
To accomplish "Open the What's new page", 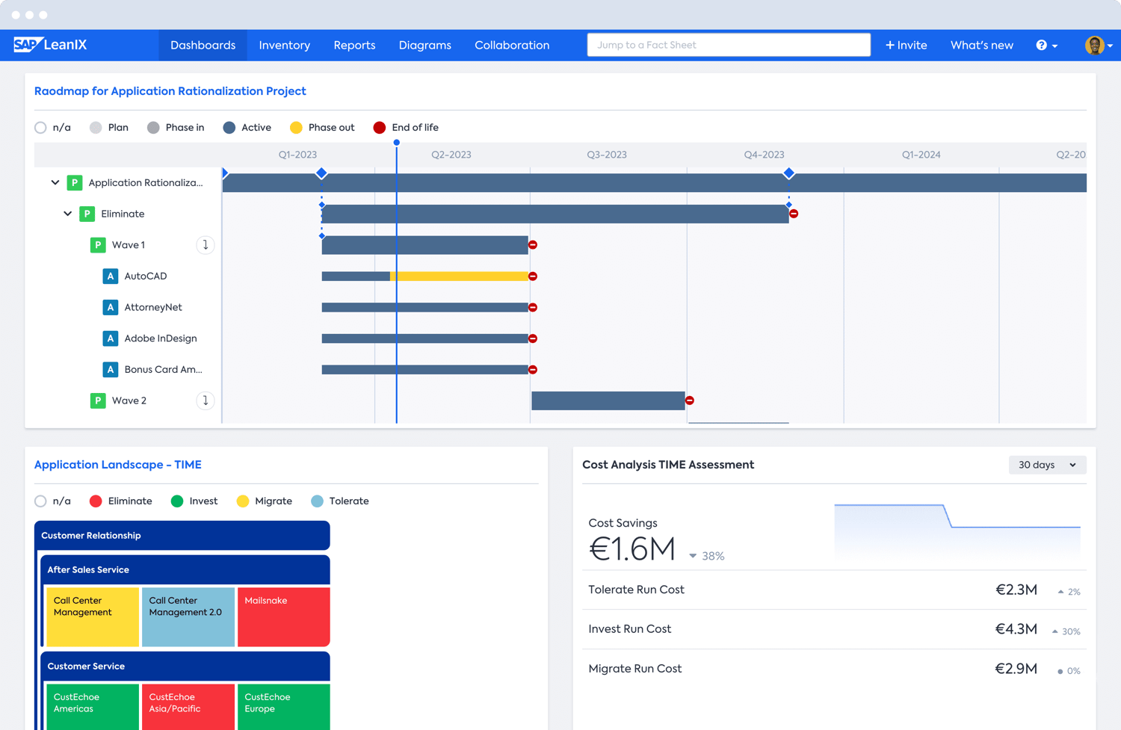I will point(981,45).
